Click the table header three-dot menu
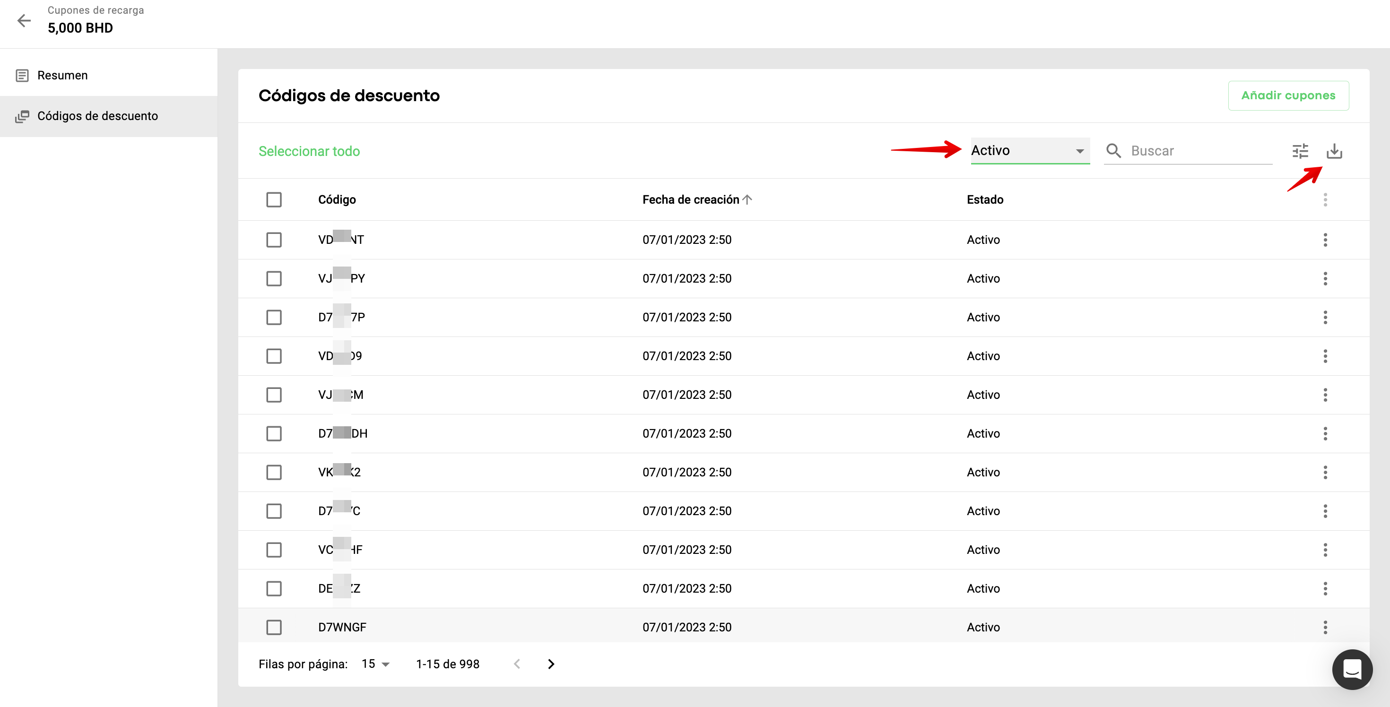The height and width of the screenshot is (707, 1390). 1325,200
